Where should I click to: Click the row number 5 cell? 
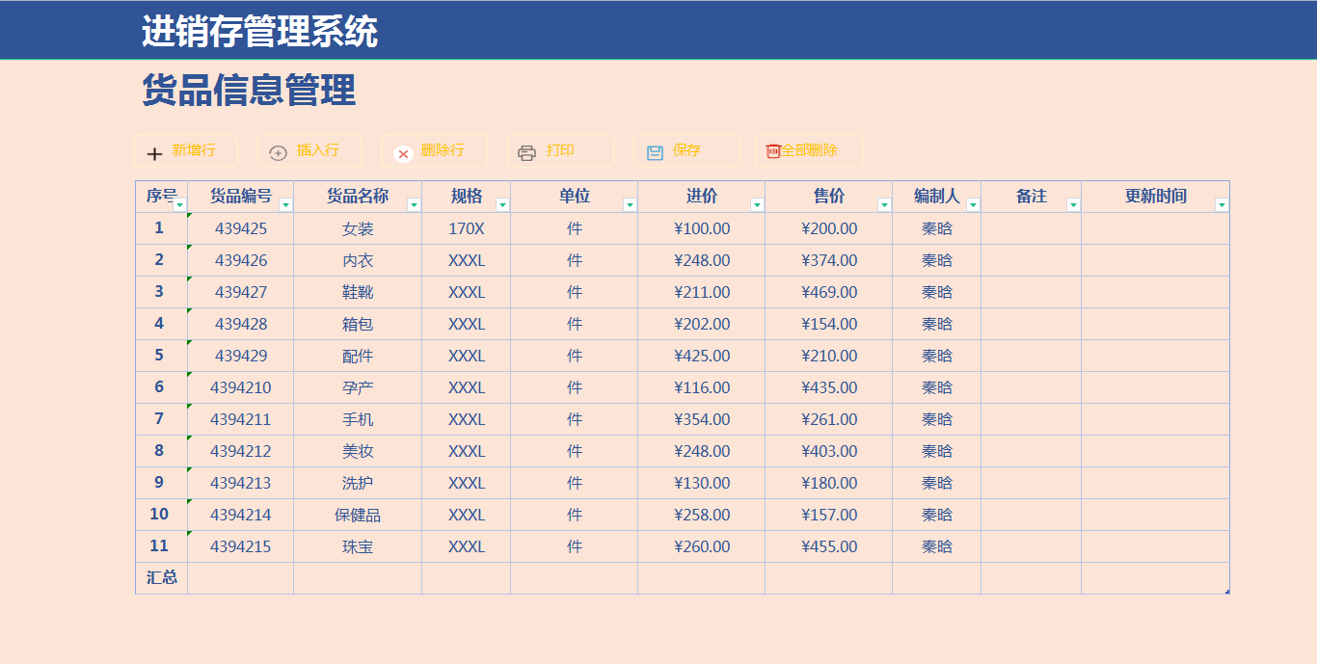click(159, 356)
